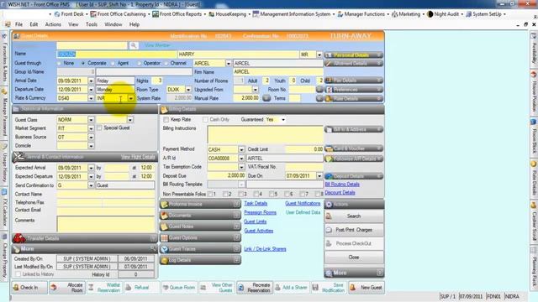
Task: Toggle the Special Guest checkbox
Action: 99,128
